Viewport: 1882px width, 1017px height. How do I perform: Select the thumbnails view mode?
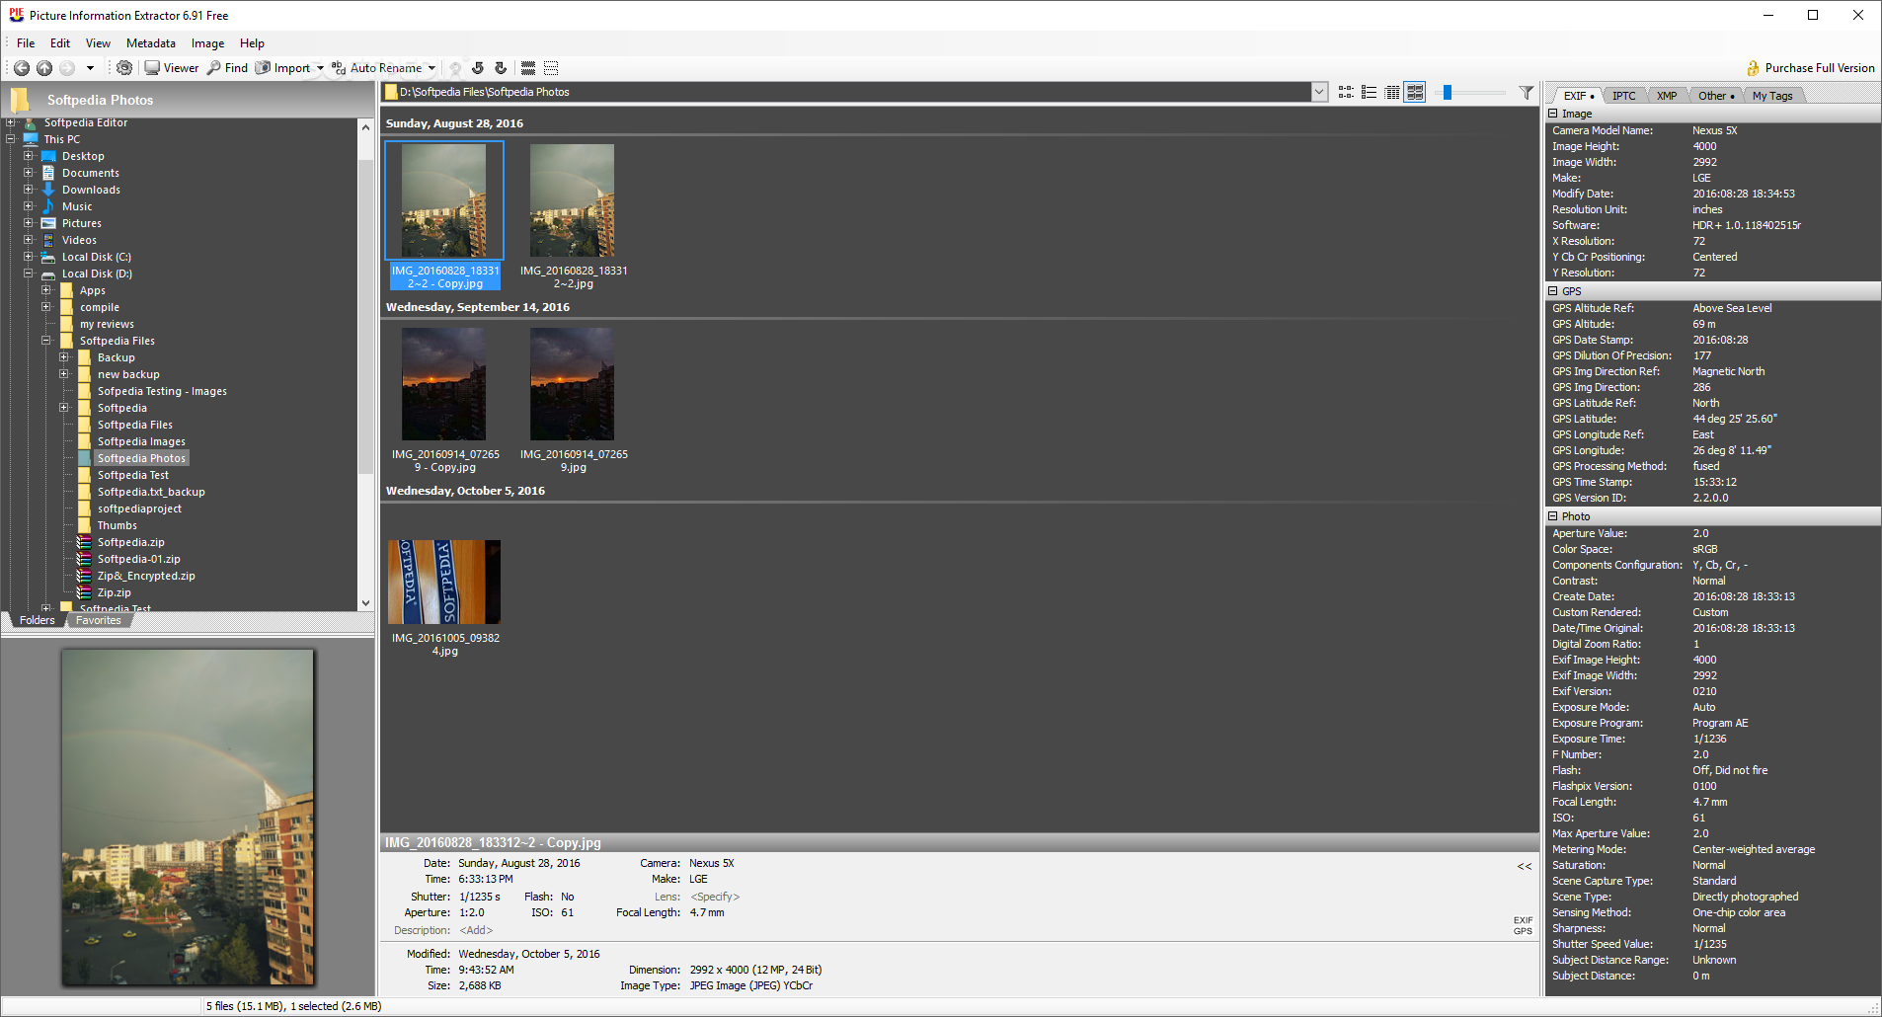tap(1415, 92)
